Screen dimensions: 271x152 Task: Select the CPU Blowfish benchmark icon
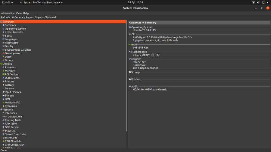click(x=4, y=142)
